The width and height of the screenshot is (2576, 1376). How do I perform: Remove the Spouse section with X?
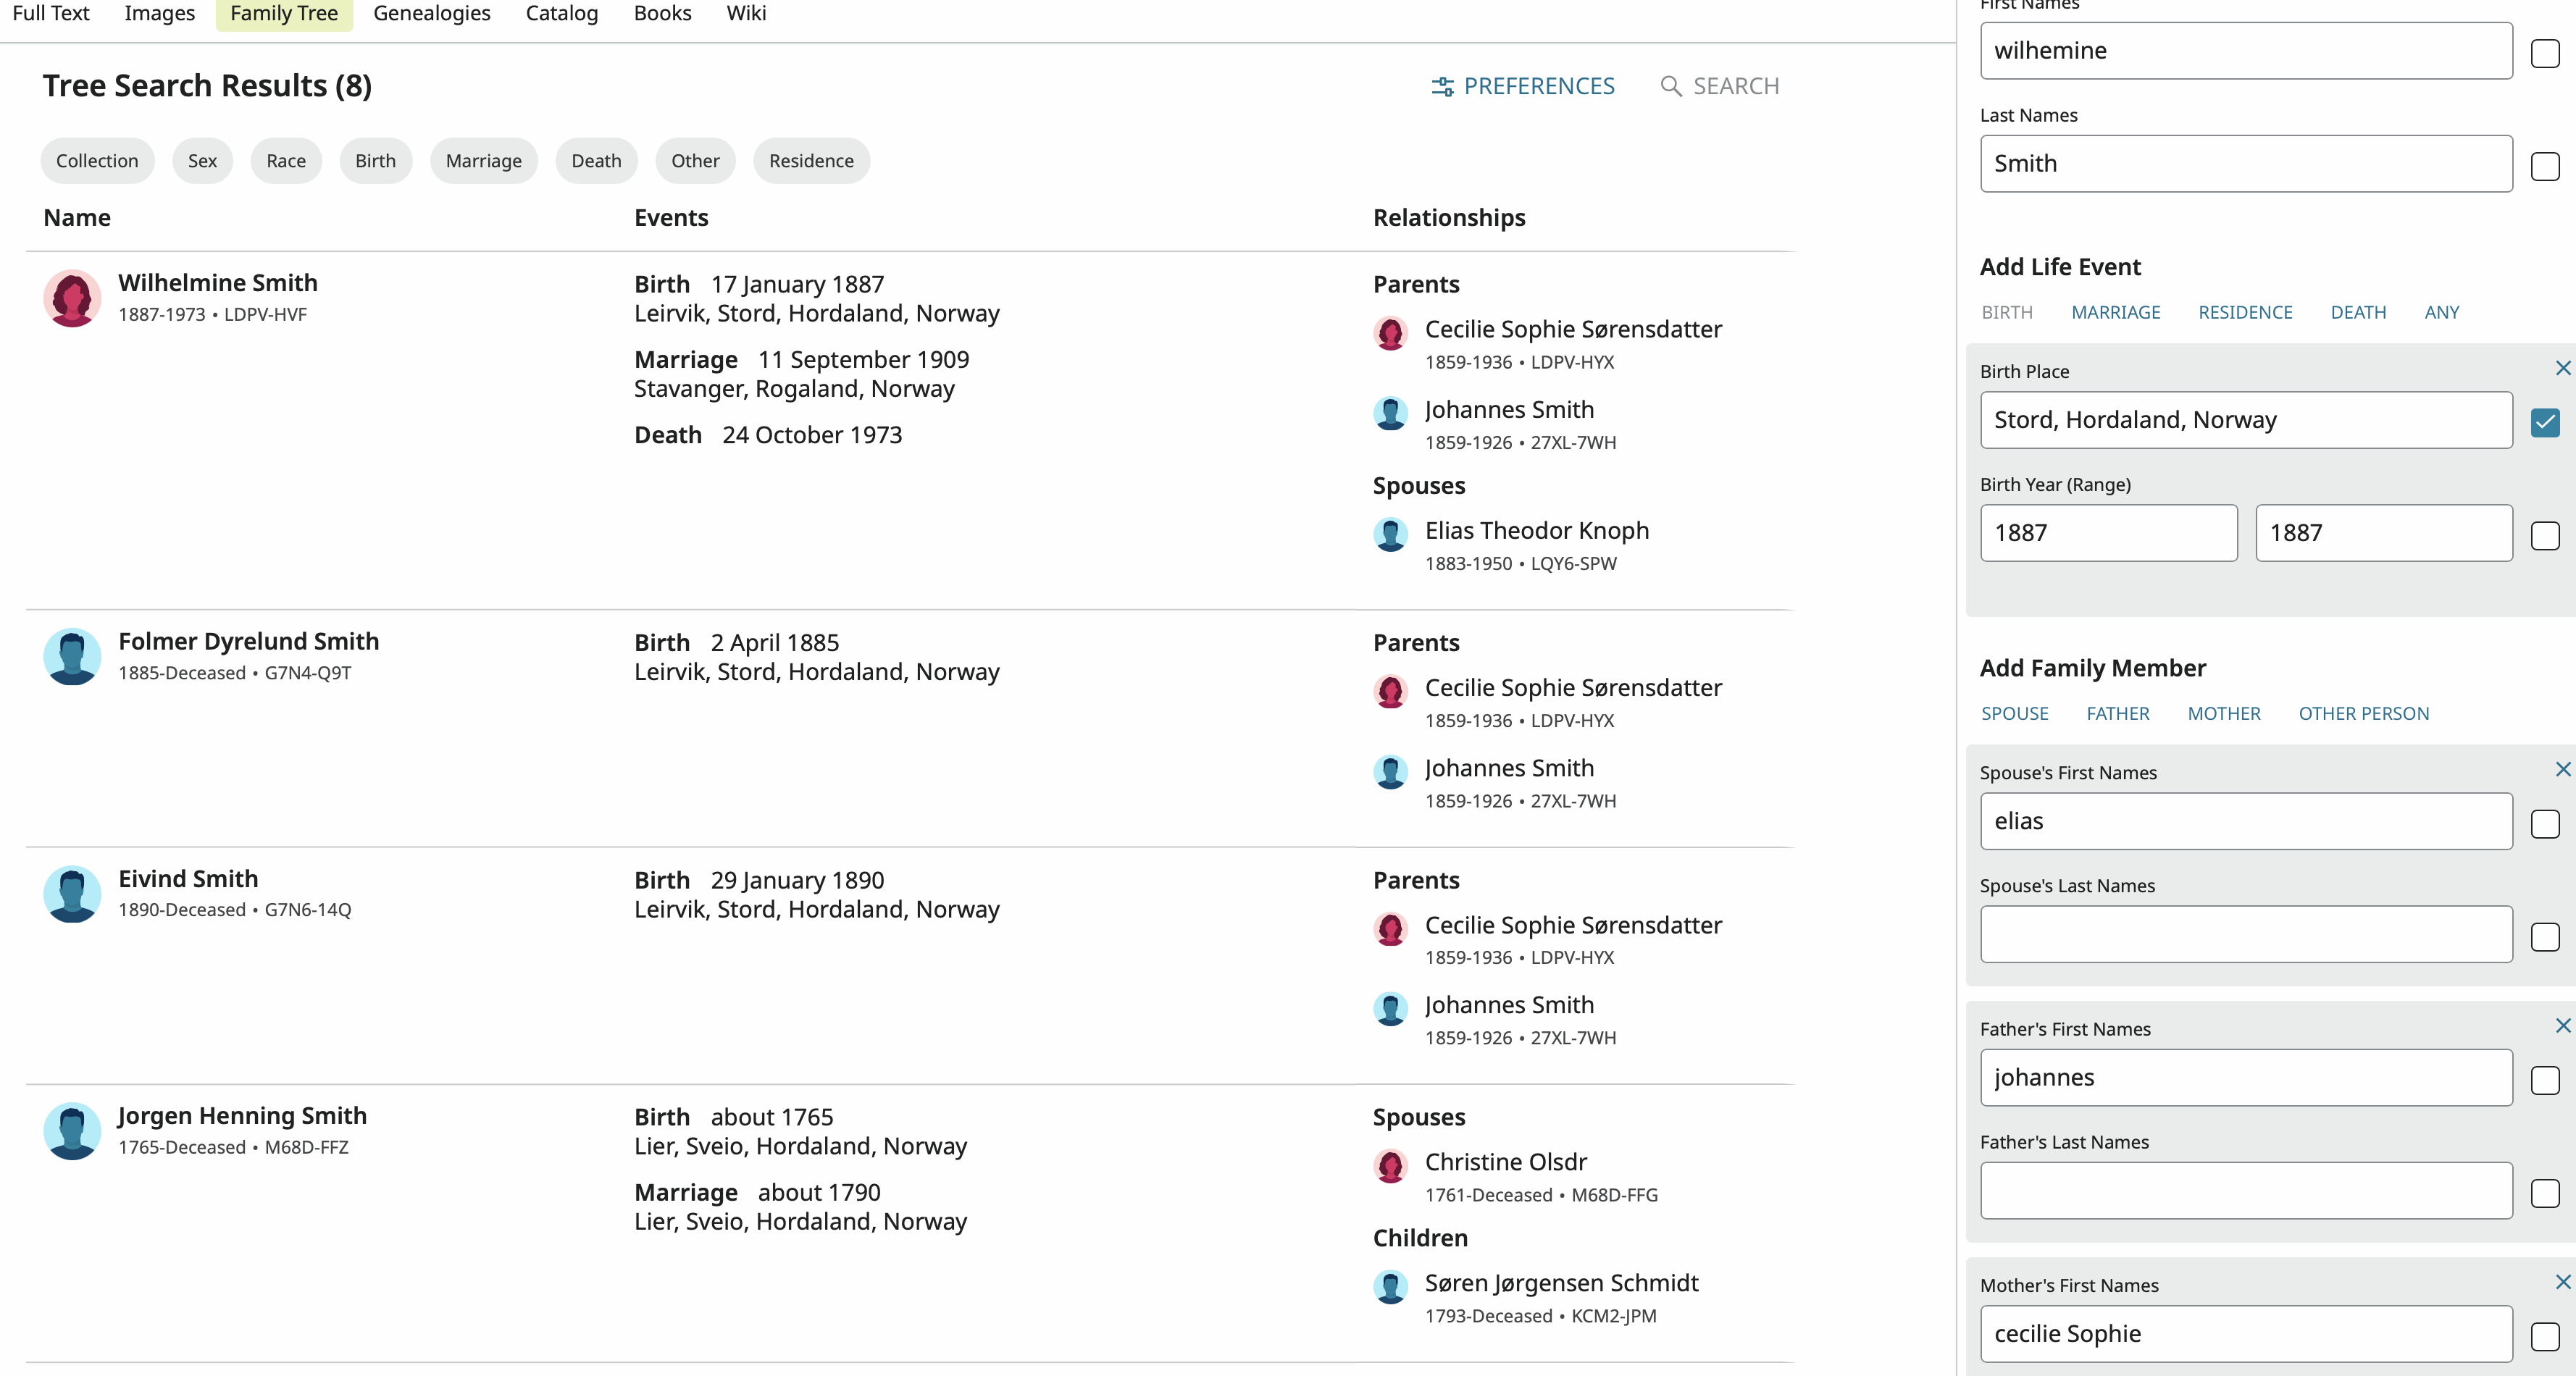click(2562, 769)
